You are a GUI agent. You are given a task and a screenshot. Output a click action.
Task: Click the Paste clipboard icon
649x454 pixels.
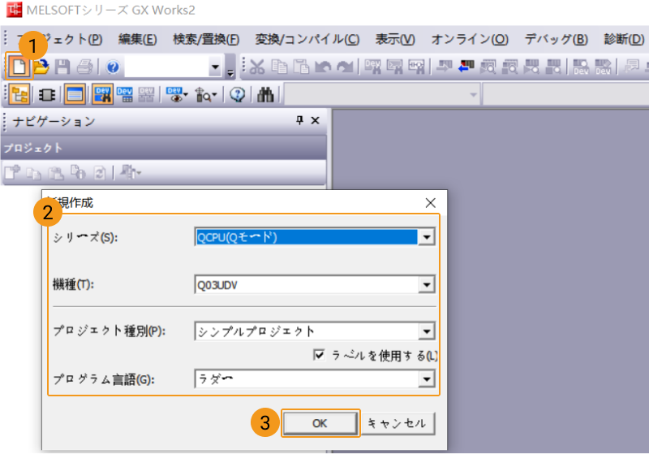coord(301,67)
